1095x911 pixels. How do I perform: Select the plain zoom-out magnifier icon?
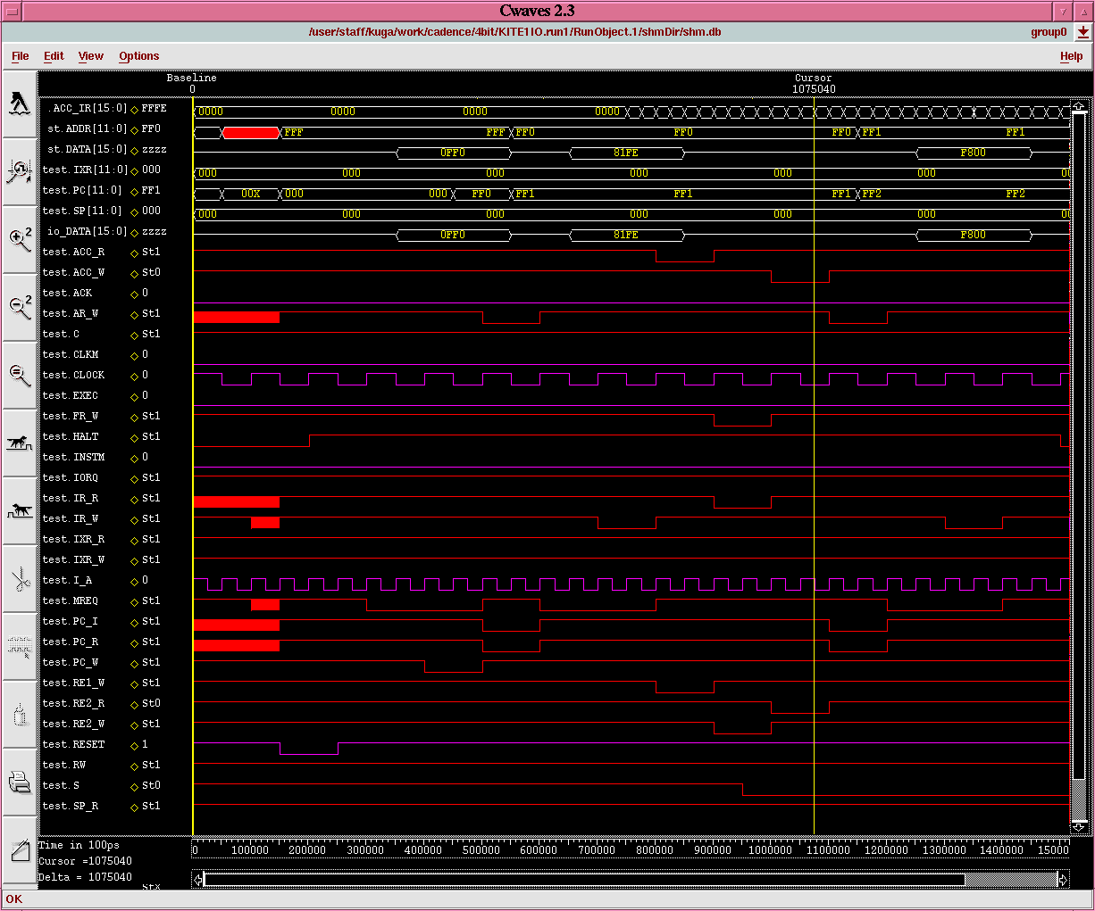coord(20,373)
